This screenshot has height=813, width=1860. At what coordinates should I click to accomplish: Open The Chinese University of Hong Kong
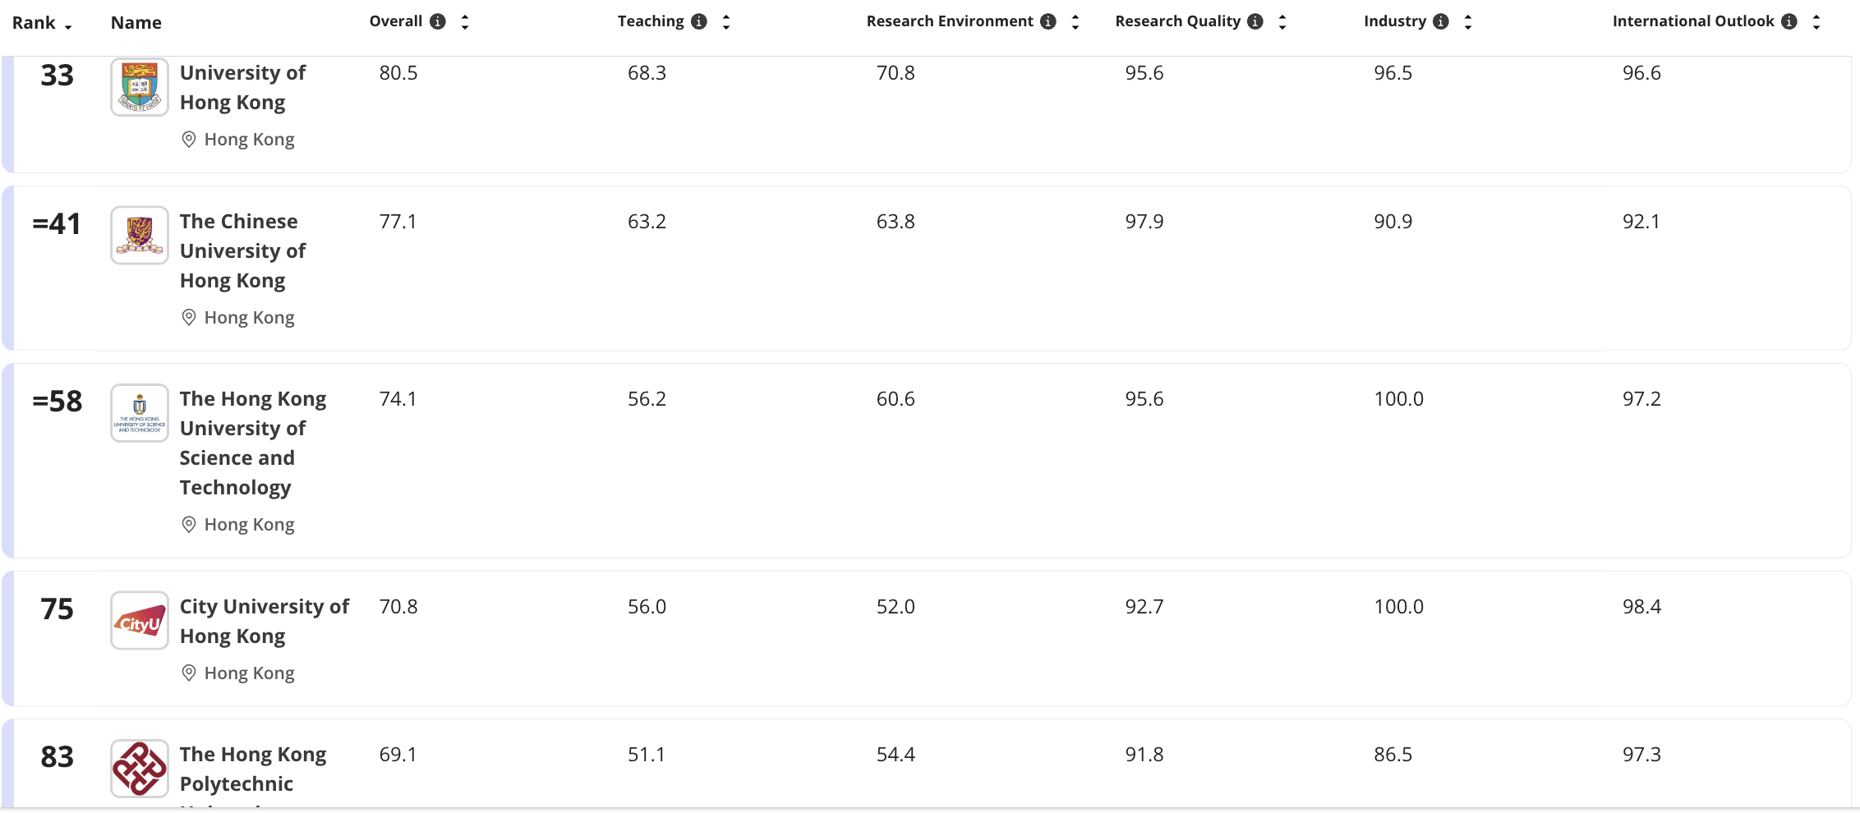(242, 250)
